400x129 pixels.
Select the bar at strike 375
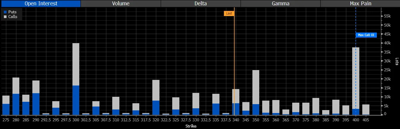(306, 109)
